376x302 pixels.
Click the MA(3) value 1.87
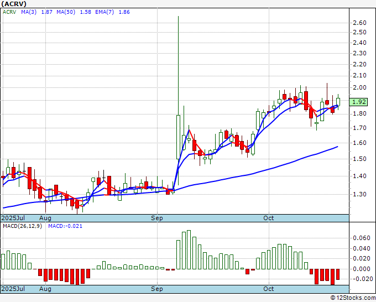pos(47,12)
